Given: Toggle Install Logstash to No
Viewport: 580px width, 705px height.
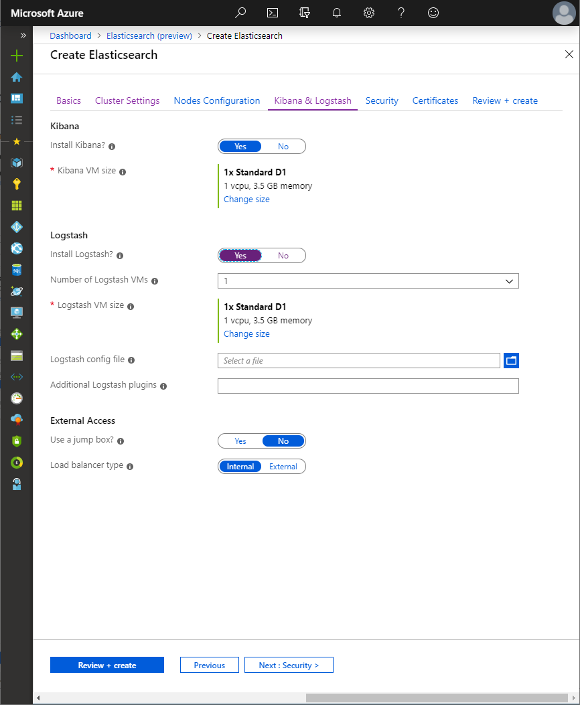Looking at the screenshot, I should [x=283, y=255].
